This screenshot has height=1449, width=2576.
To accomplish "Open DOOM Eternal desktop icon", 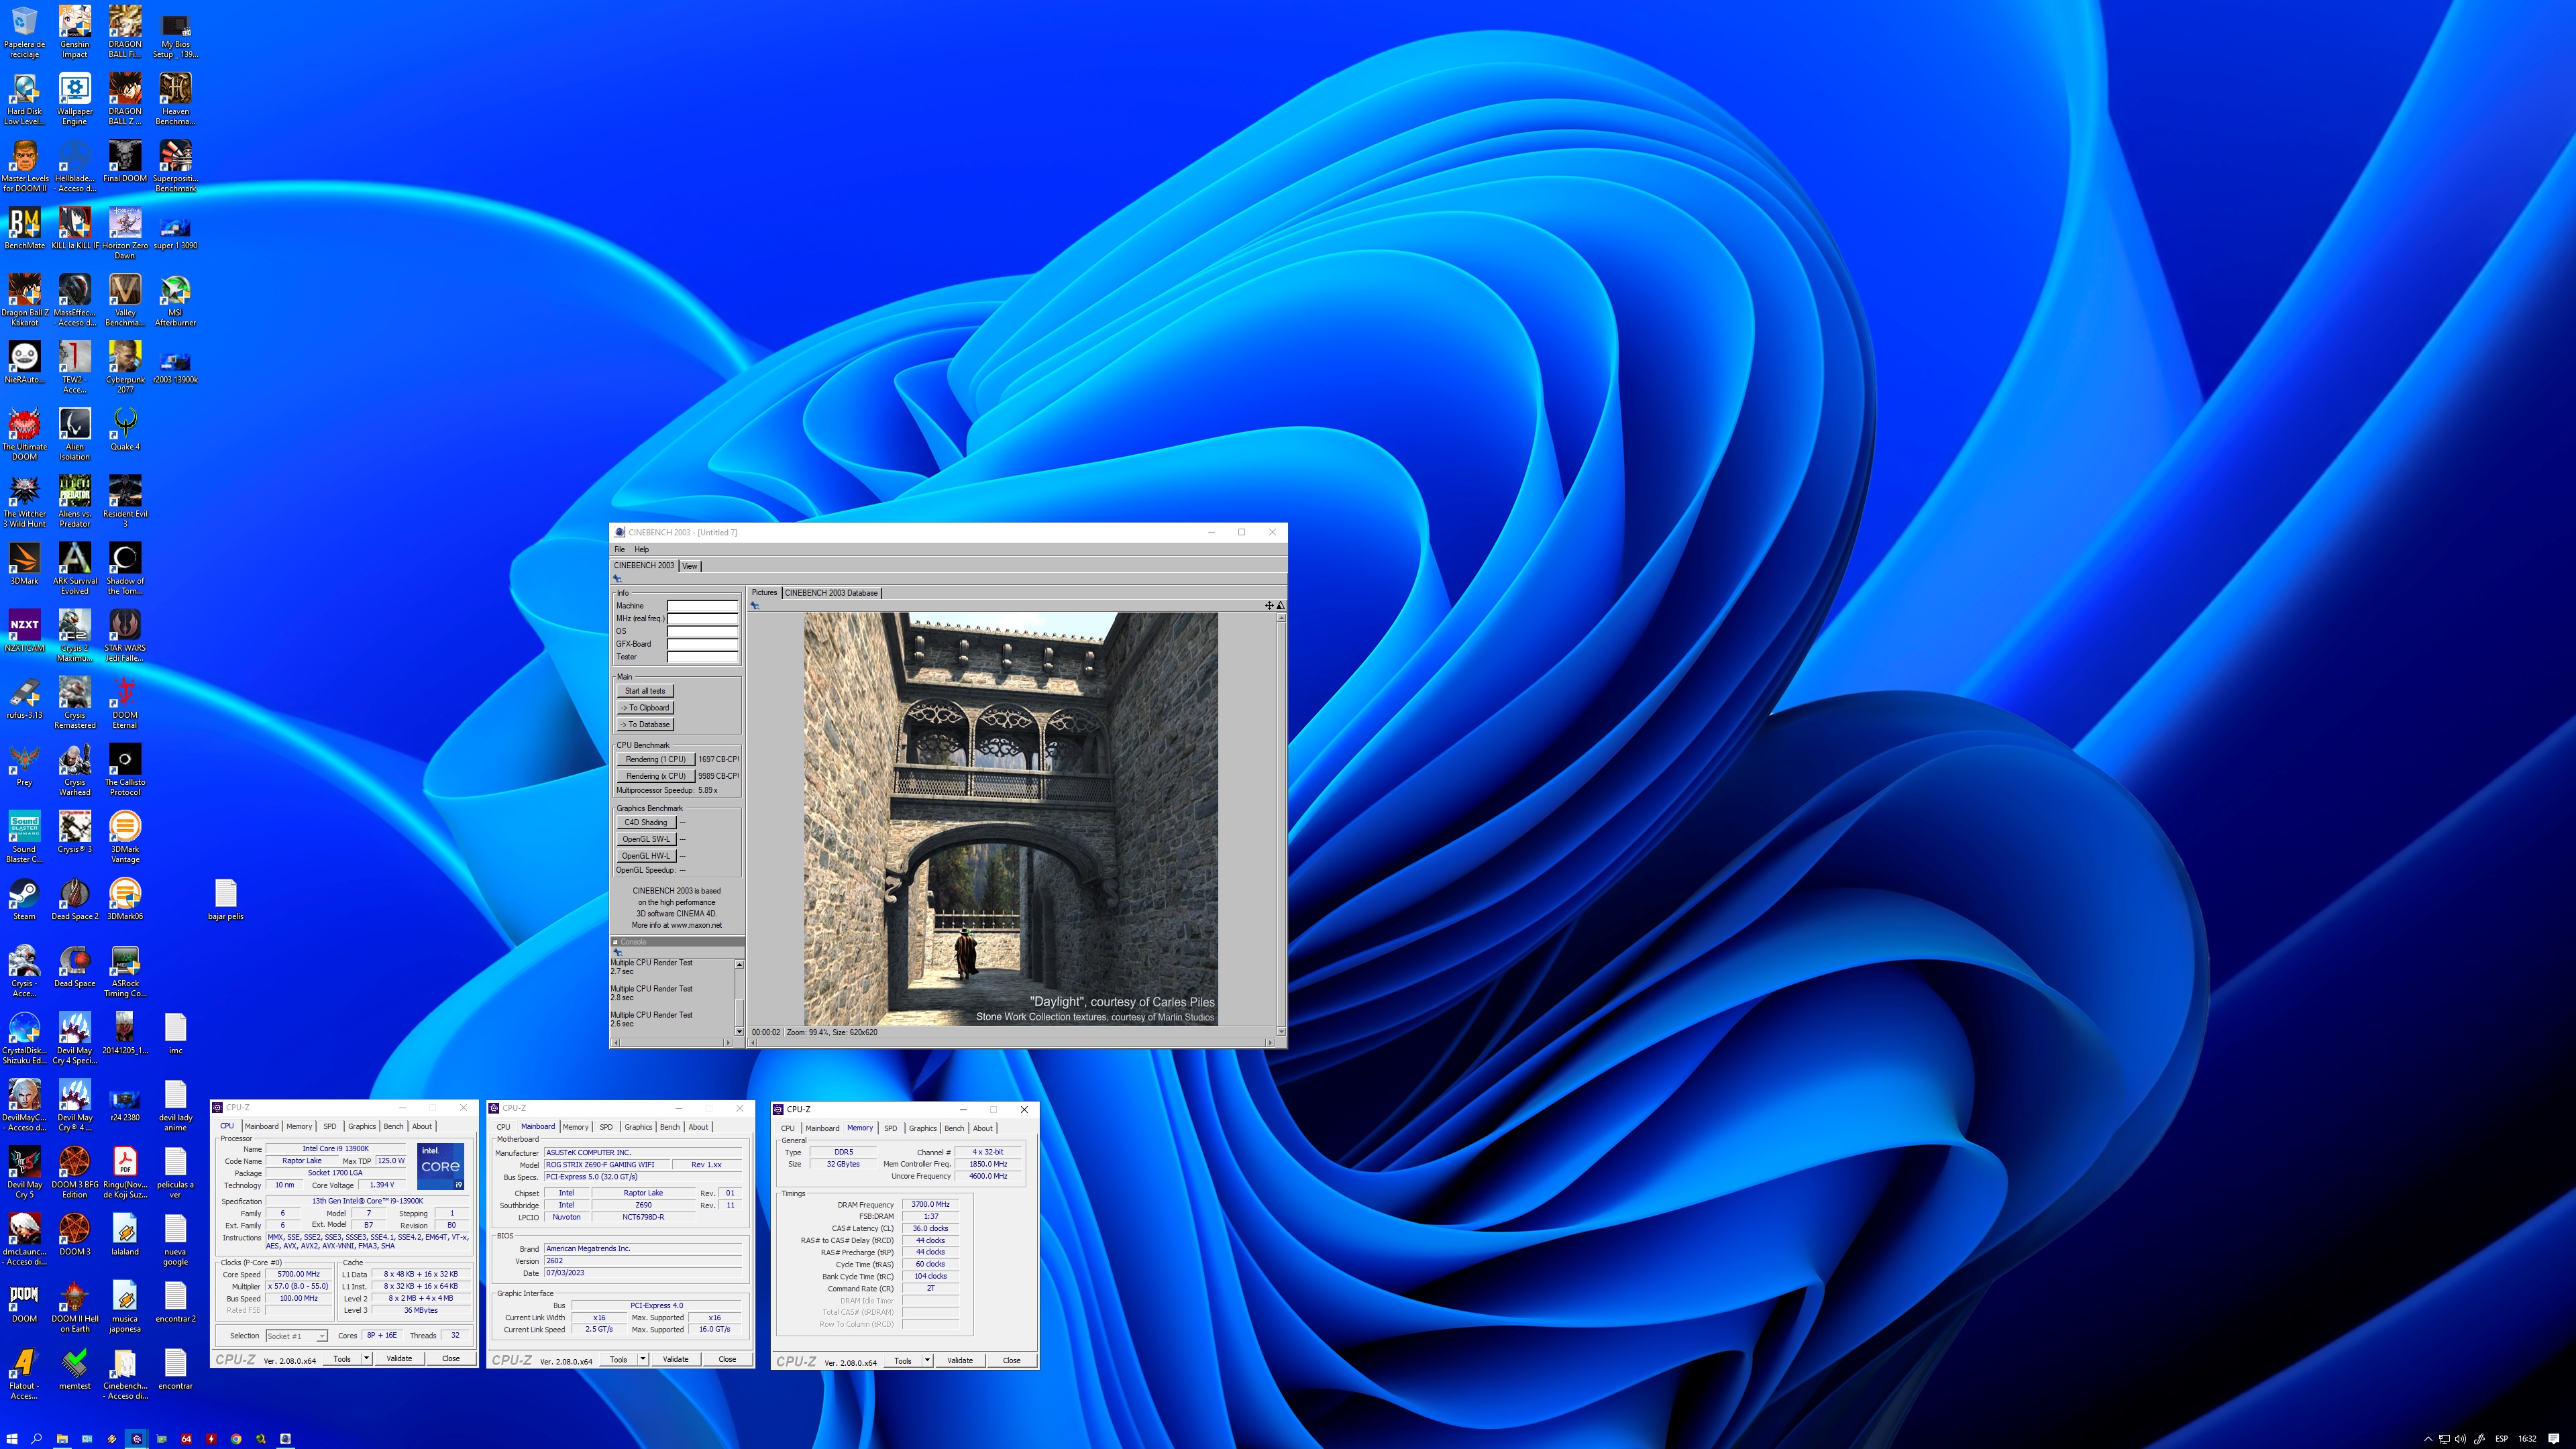I will pos(125,703).
